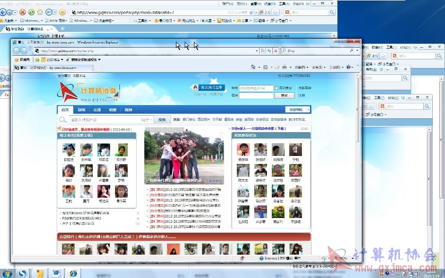Screen dimensions: 445x278
Task: Click the Bing search magnifier icon
Action: pyautogui.click(x=352, y=50)
